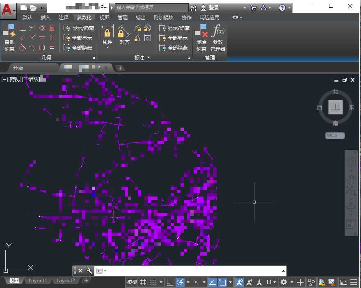Viewport: 361px width, 288px height.
Task: Toggle auto-scale annotation icon in status bar
Action: tap(249, 282)
